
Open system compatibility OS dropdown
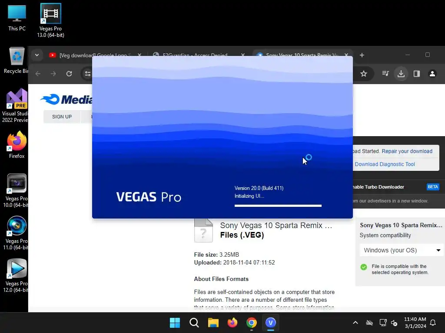click(x=402, y=250)
